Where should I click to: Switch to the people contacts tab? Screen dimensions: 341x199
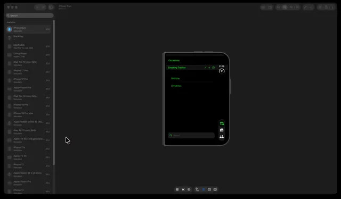222,137
